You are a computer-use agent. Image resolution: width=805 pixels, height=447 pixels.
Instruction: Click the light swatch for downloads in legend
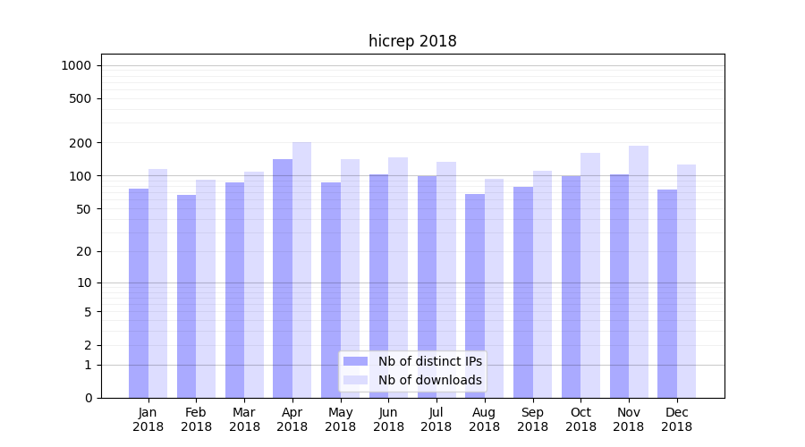(x=355, y=380)
